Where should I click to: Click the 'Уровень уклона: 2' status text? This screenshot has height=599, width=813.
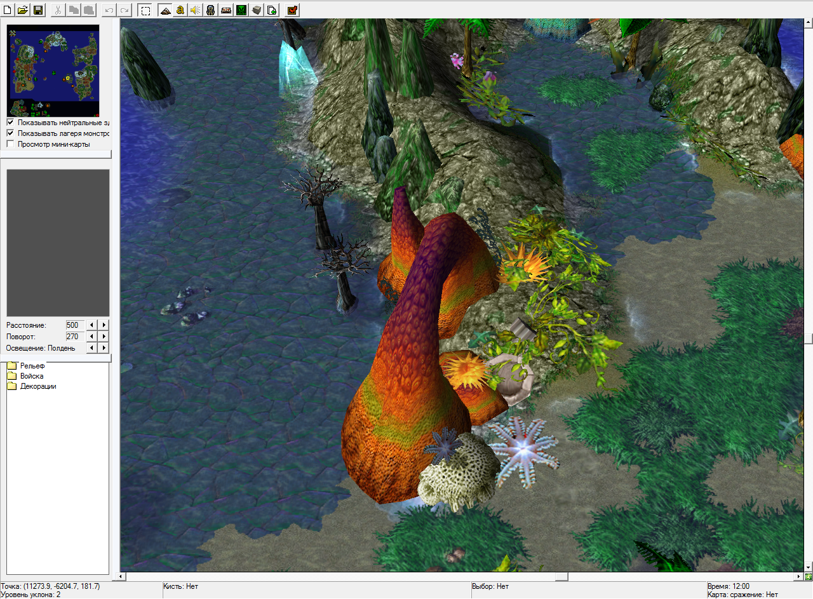tap(31, 595)
